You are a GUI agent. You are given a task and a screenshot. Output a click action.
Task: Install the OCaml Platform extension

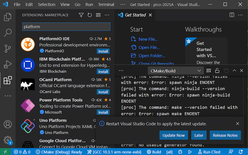[x=103, y=92]
